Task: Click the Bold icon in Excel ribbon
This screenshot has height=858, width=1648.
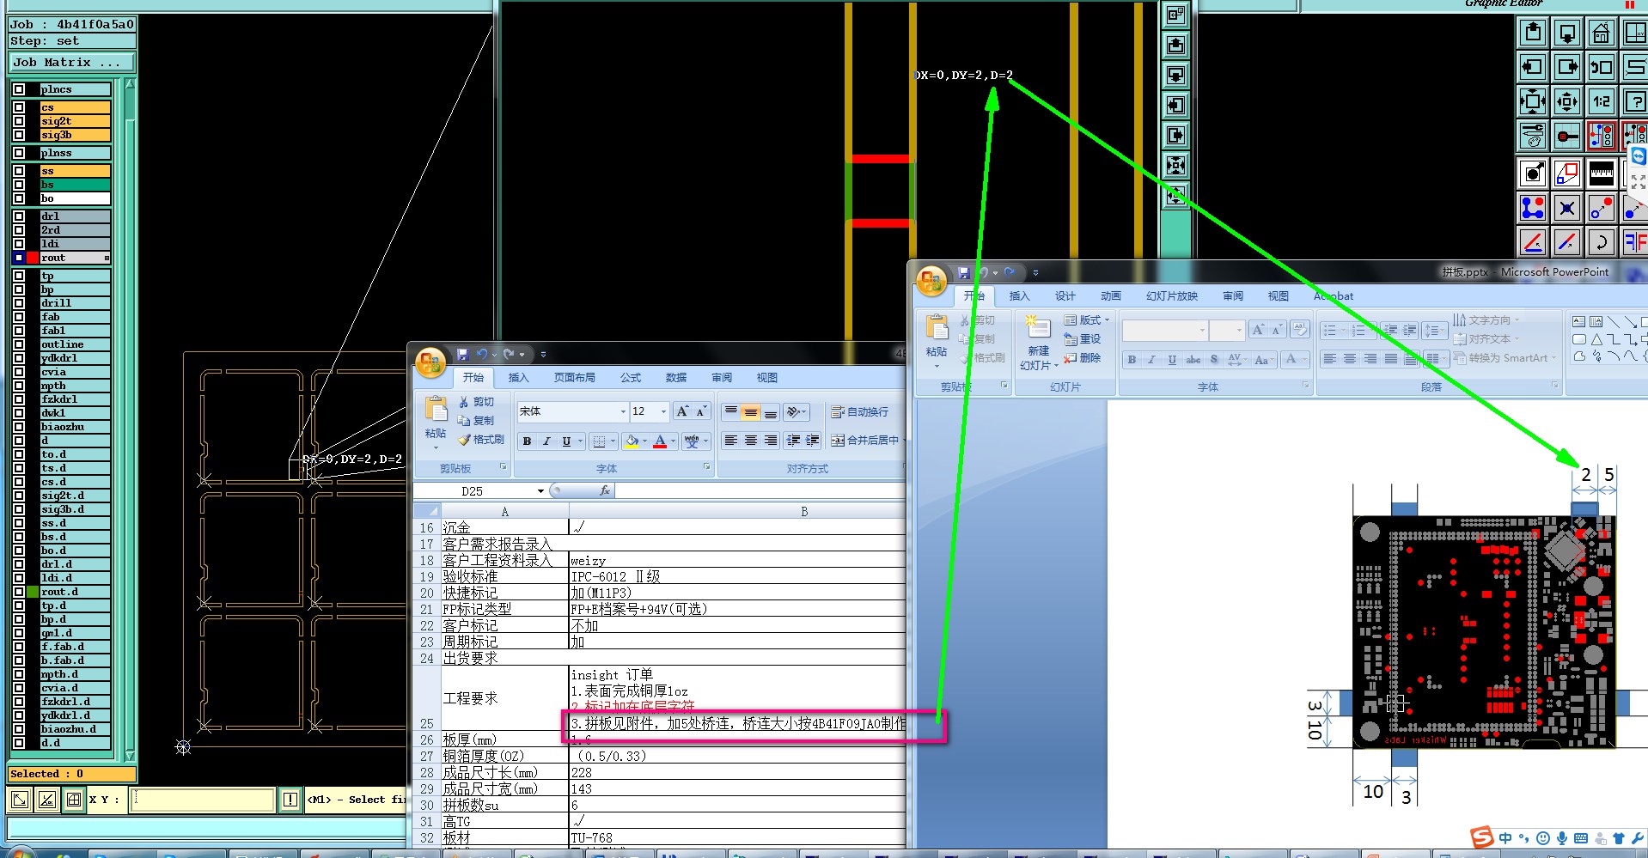Action: tap(527, 441)
